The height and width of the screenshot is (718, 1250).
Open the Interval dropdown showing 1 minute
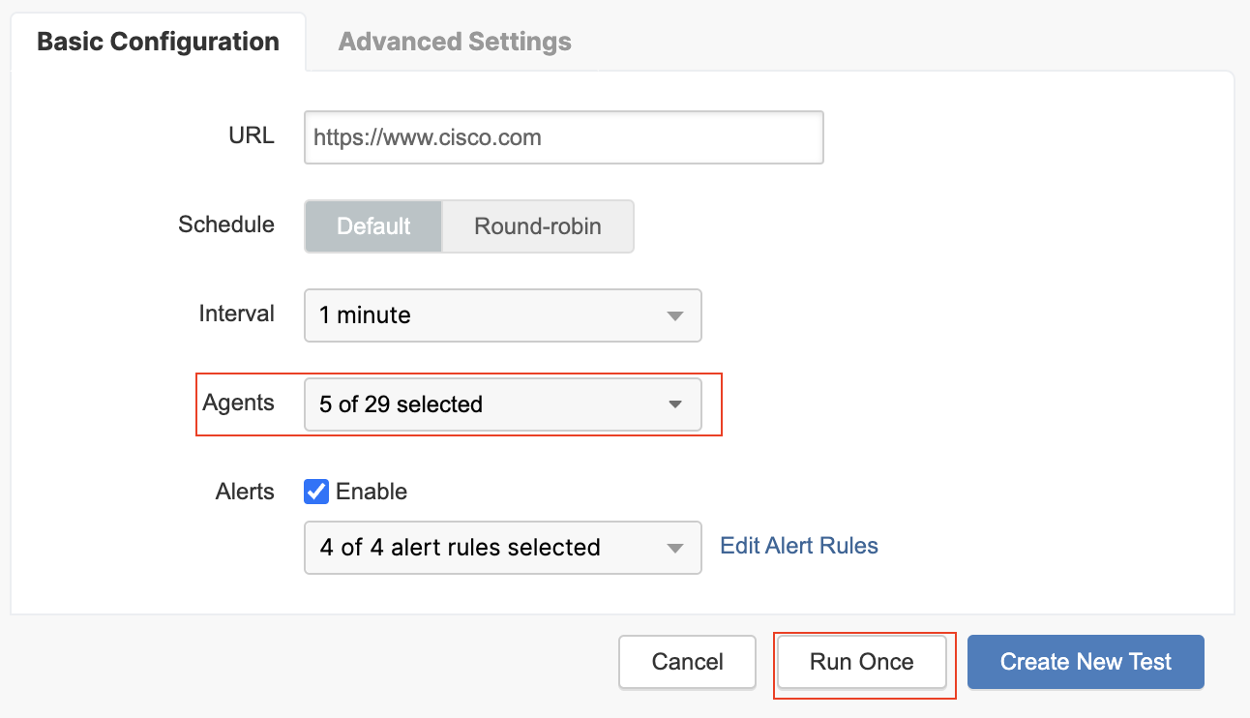click(x=502, y=315)
